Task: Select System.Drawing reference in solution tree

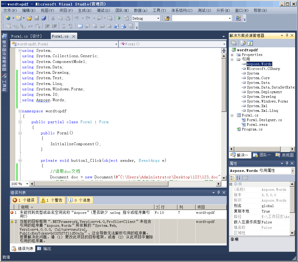Action: pyautogui.click(x=261, y=97)
